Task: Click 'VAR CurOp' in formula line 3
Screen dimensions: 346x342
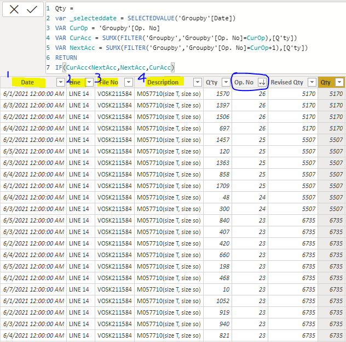Action: click(x=72, y=28)
